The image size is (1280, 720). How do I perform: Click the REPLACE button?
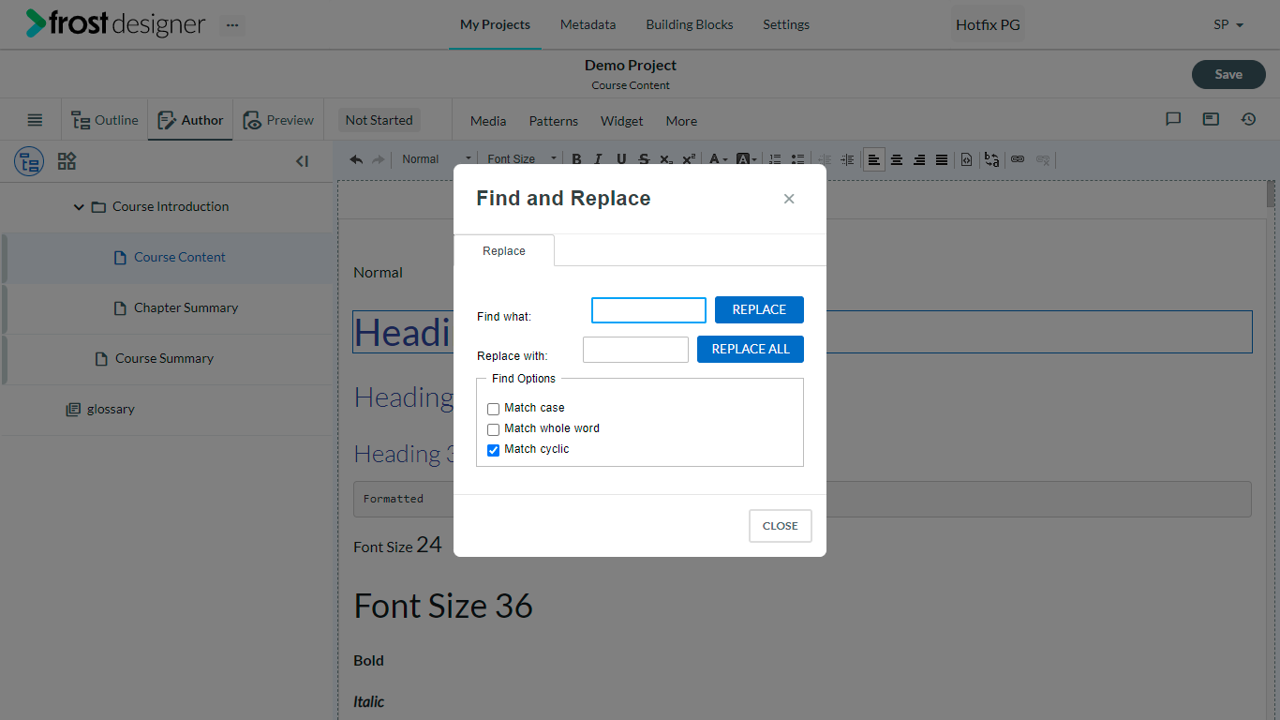coord(759,309)
